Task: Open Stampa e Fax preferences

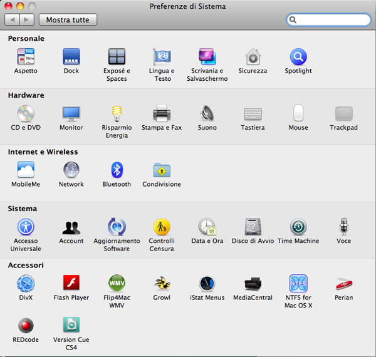Action: tap(162, 114)
